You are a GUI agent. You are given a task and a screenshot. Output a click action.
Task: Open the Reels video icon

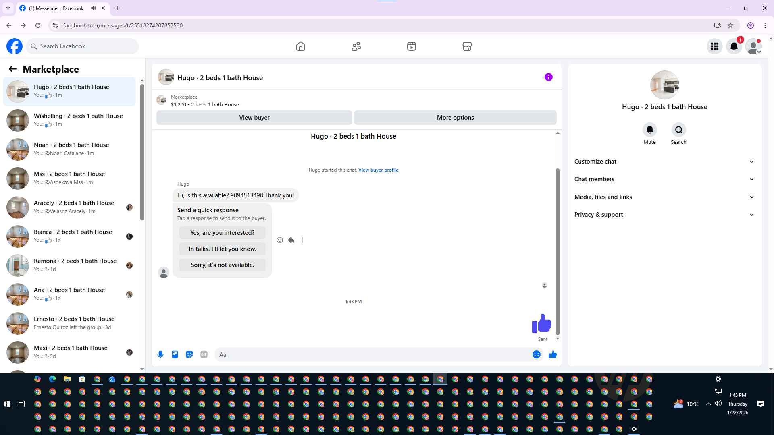pos(412,46)
